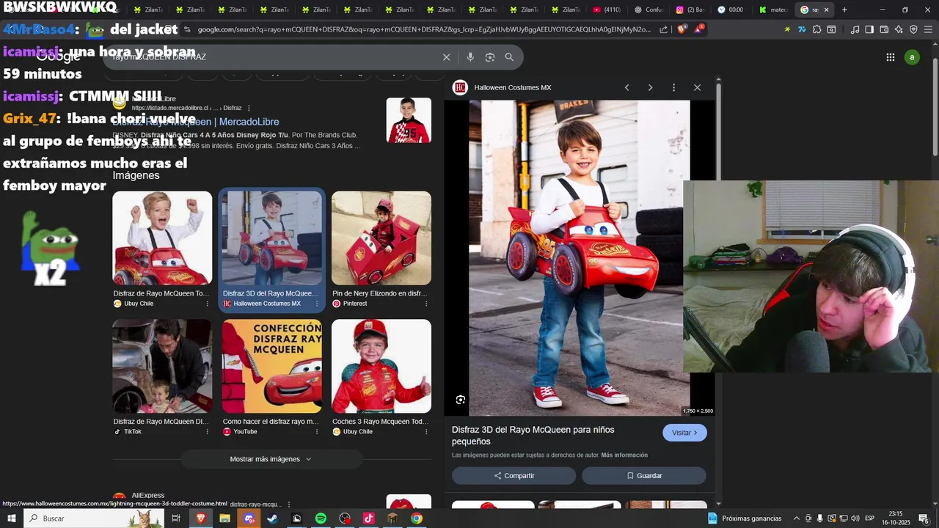Select 'Coches 3 Rayo Mcqueen' racer suit thumbnail
This screenshot has width=939, height=528.
tap(381, 366)
